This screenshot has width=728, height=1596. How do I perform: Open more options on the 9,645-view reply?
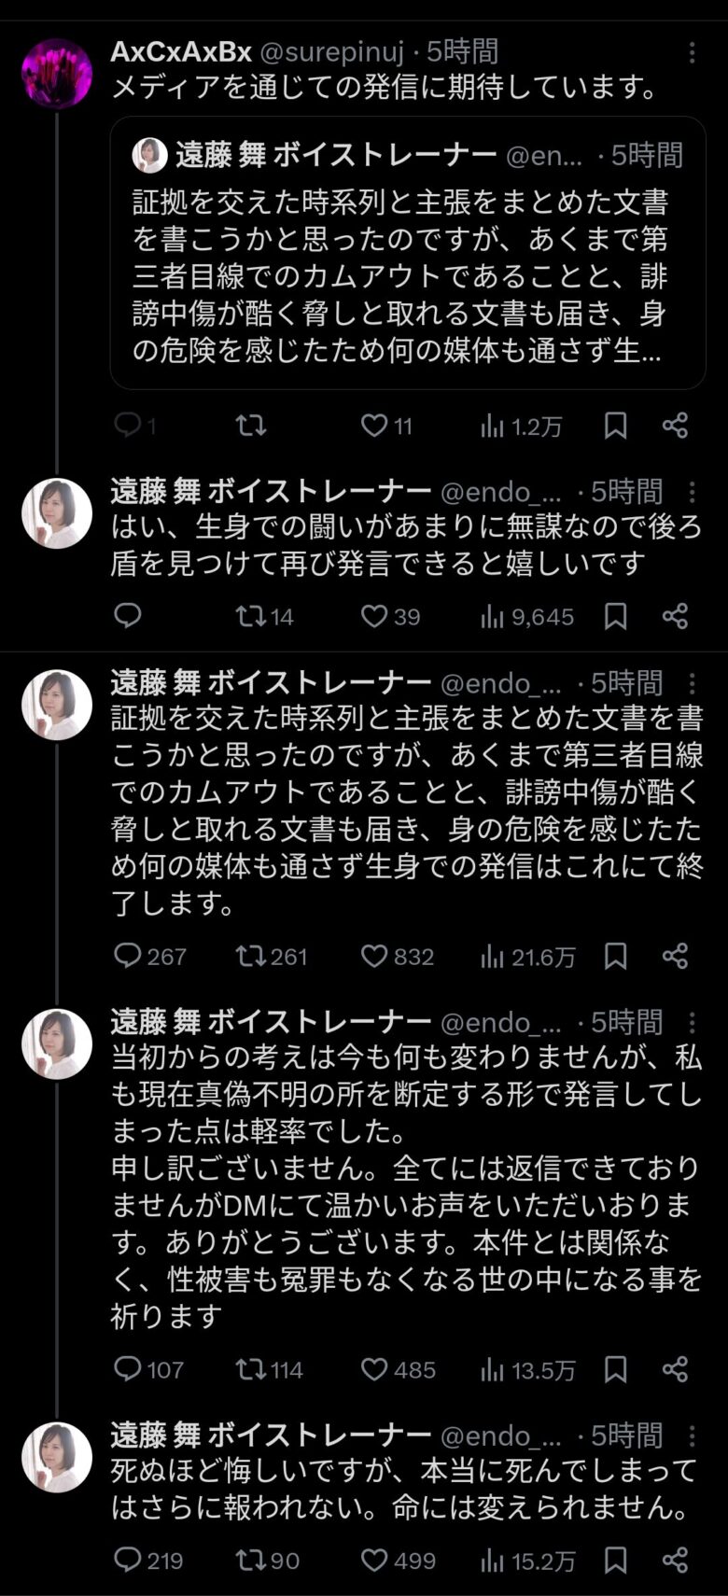tap(692, 492)
